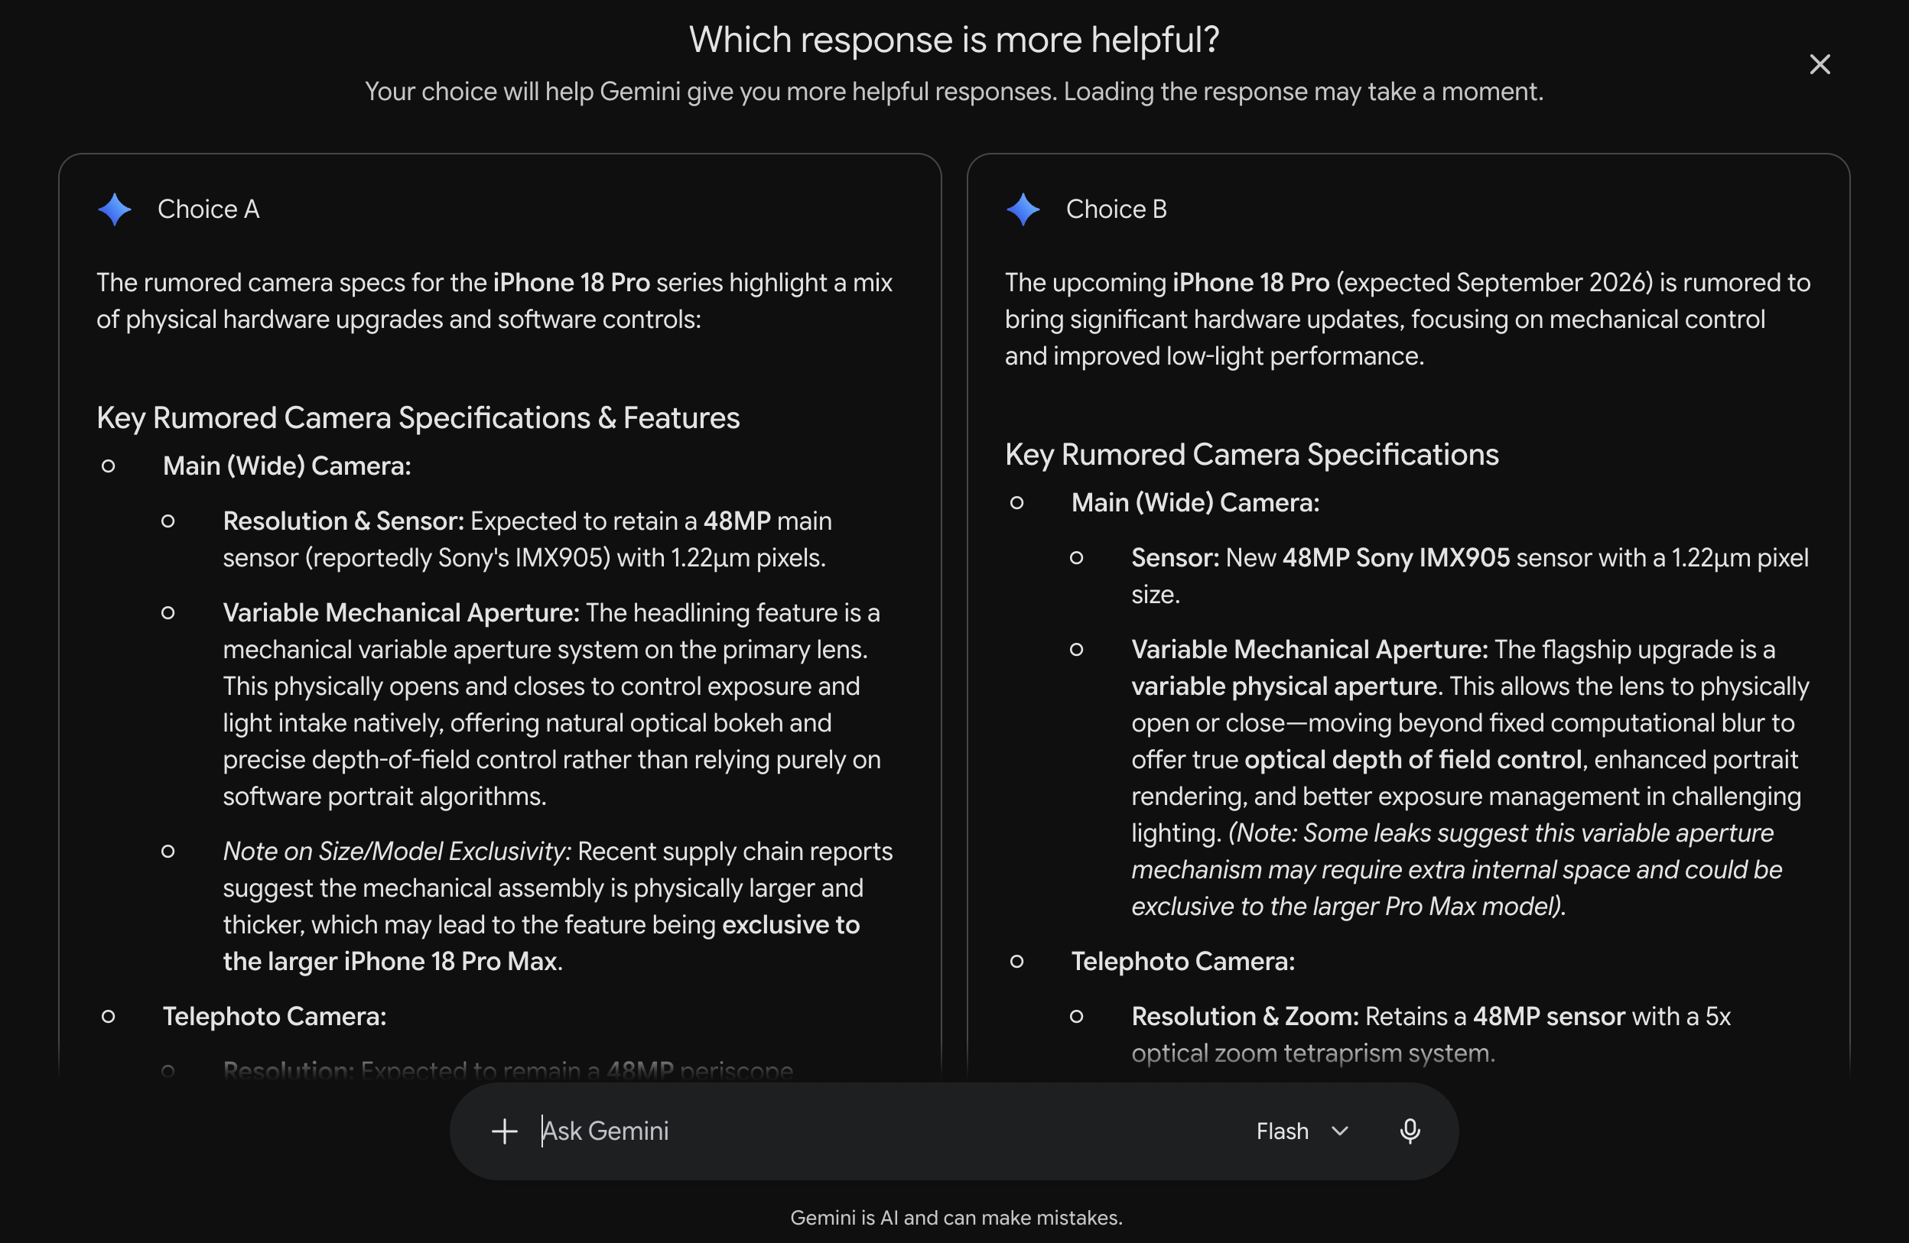The image size is (1909, 1243).
Task: Click Telephoto Camera bullet in Choice A
Action: 275,1017
